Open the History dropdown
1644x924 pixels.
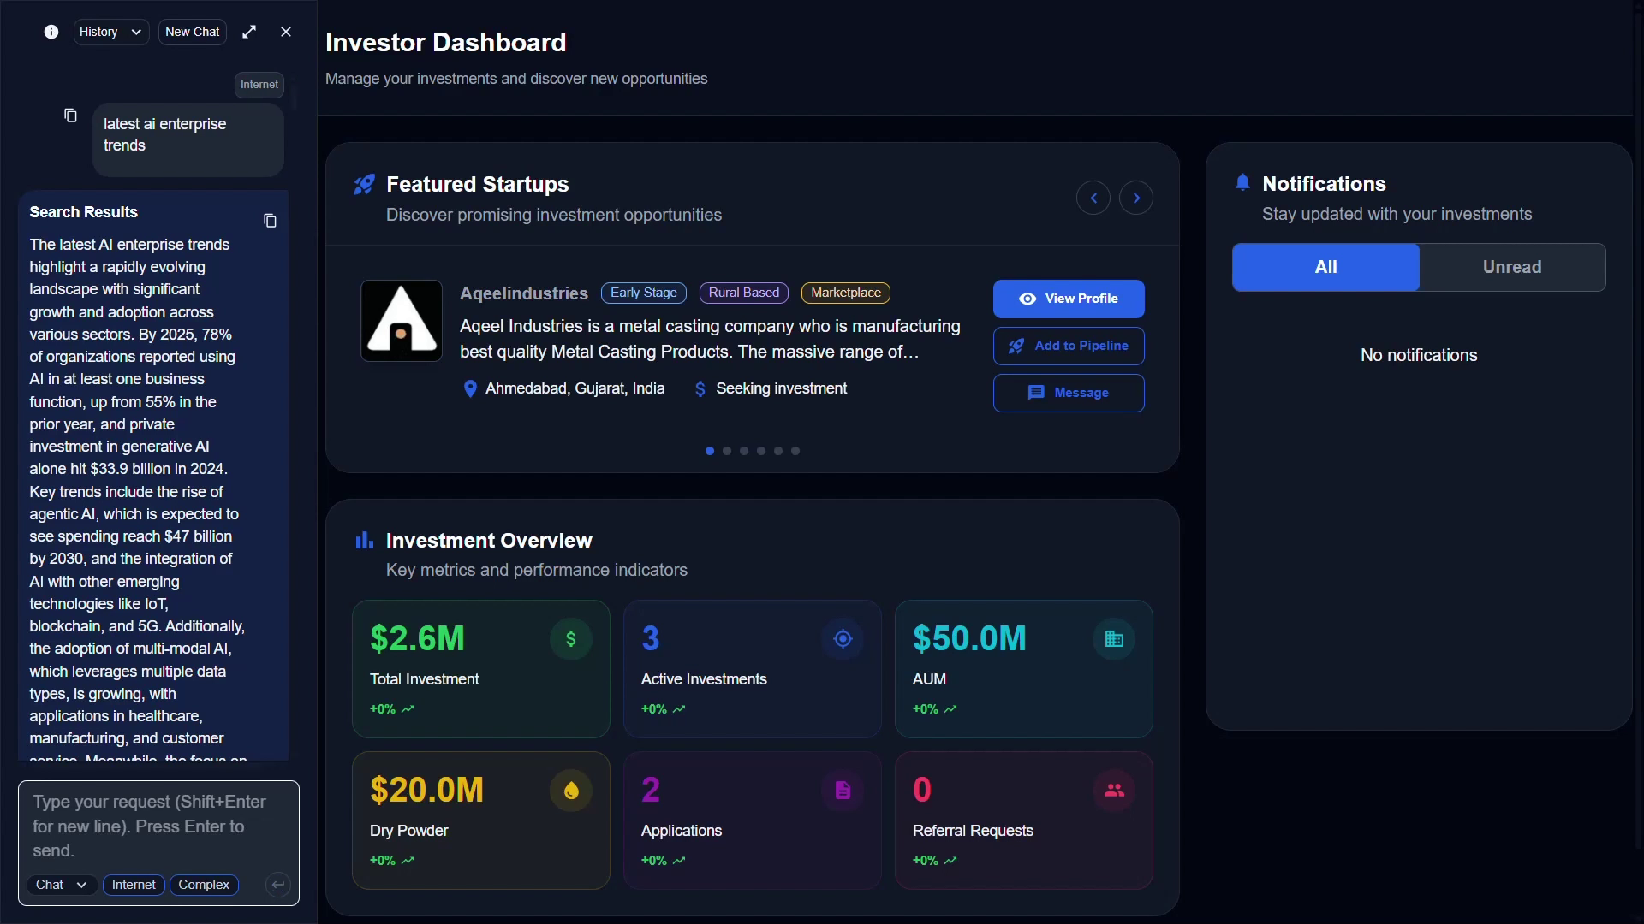(x=110, y=32)
